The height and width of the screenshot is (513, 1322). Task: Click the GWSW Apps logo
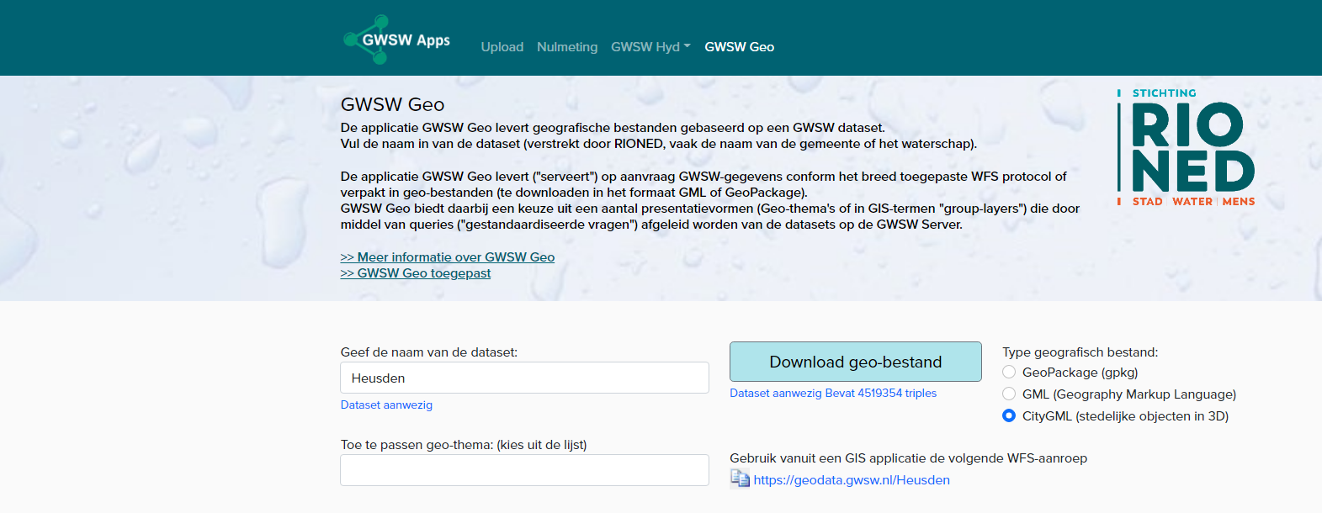[x=396, y=40]
